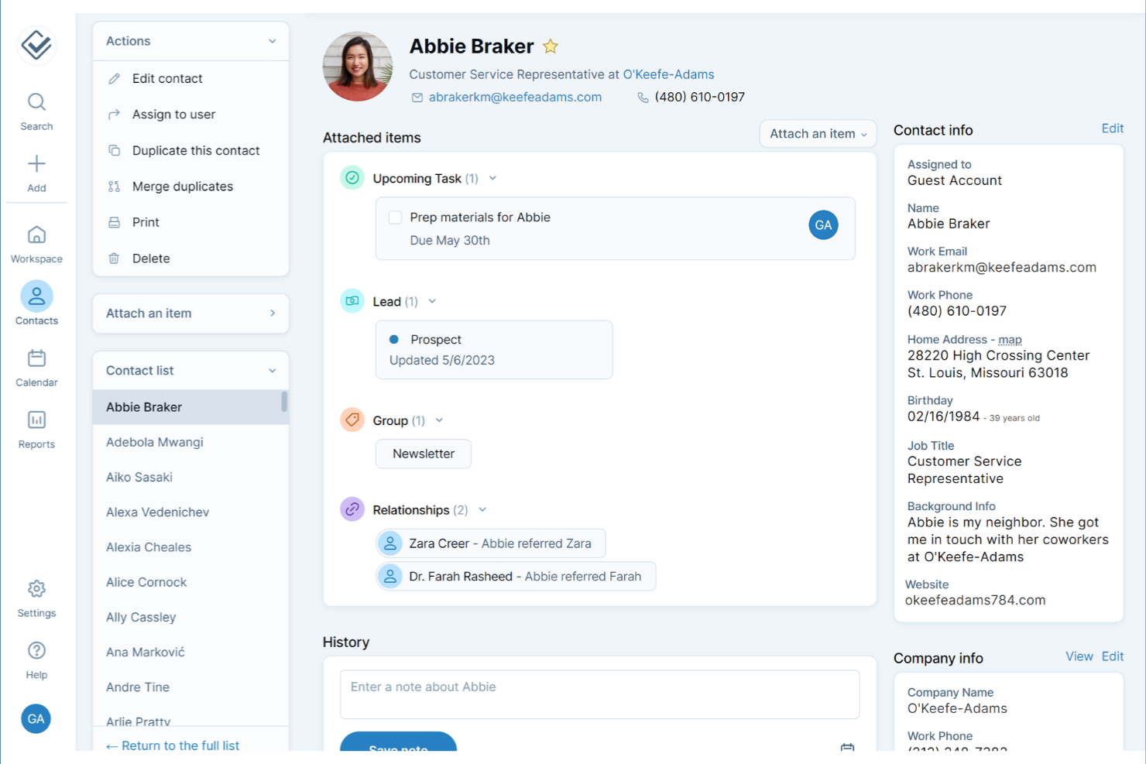Image resolution: width=1146 pixels, height=764 pixels.
Task: Click the Delete trash icon
Action: (x=115, y=258)
